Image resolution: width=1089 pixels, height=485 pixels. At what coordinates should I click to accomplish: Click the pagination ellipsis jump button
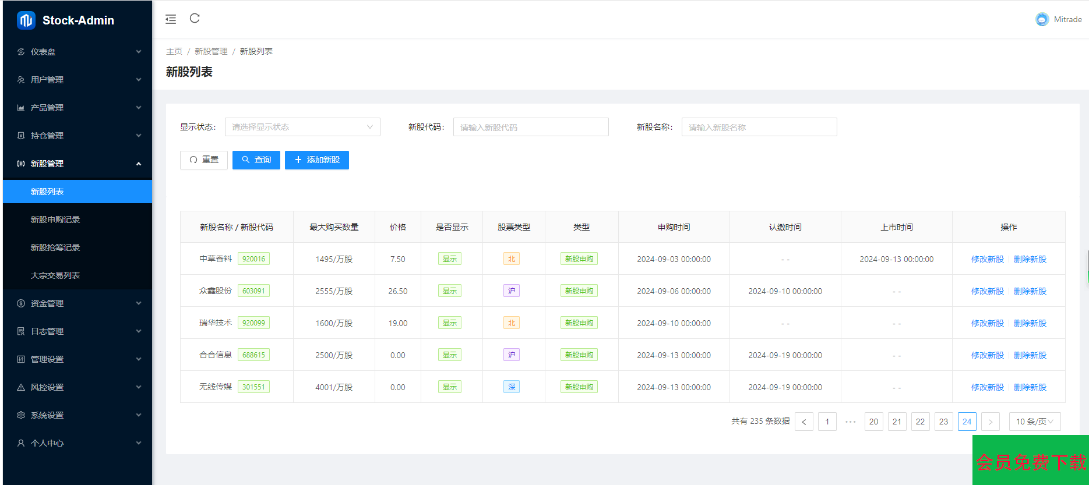(851, 422)
